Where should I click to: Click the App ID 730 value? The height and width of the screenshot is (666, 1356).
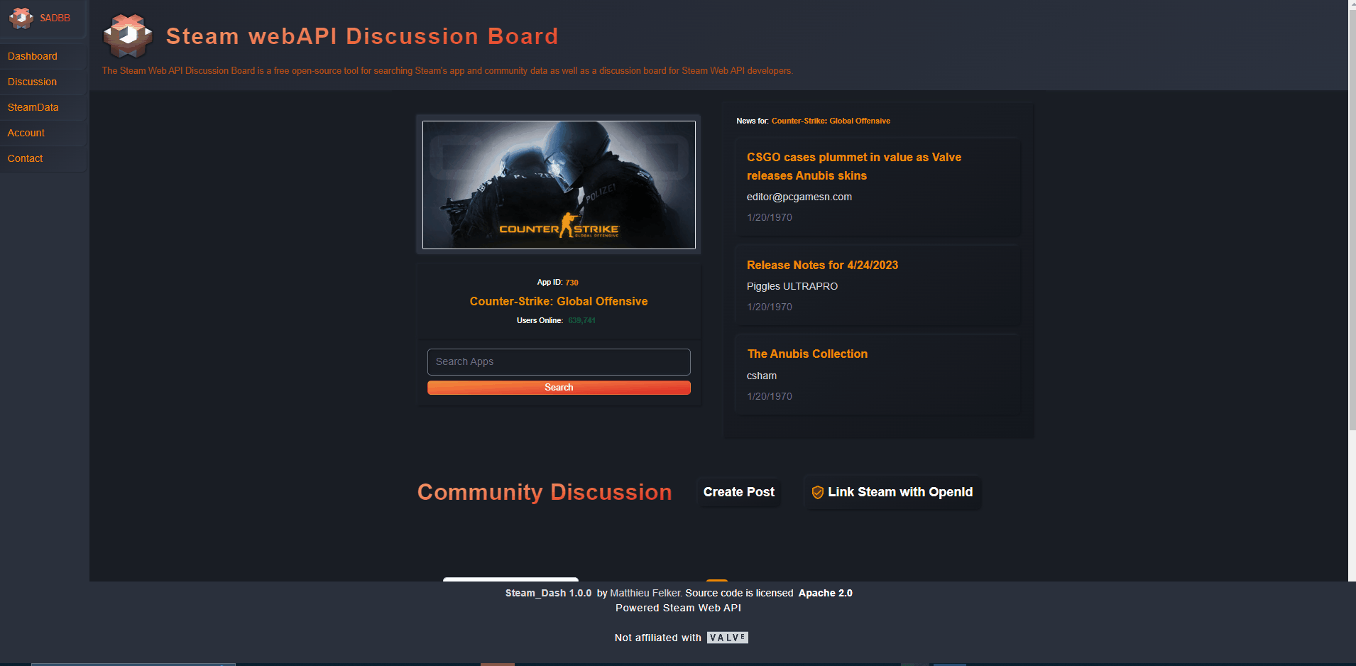(x=572, y=283)
